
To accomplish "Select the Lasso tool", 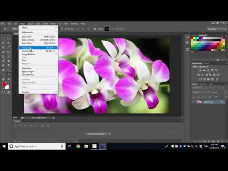I will click(3, 43).
